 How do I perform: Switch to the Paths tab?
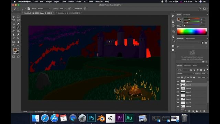tap(195, 66)
